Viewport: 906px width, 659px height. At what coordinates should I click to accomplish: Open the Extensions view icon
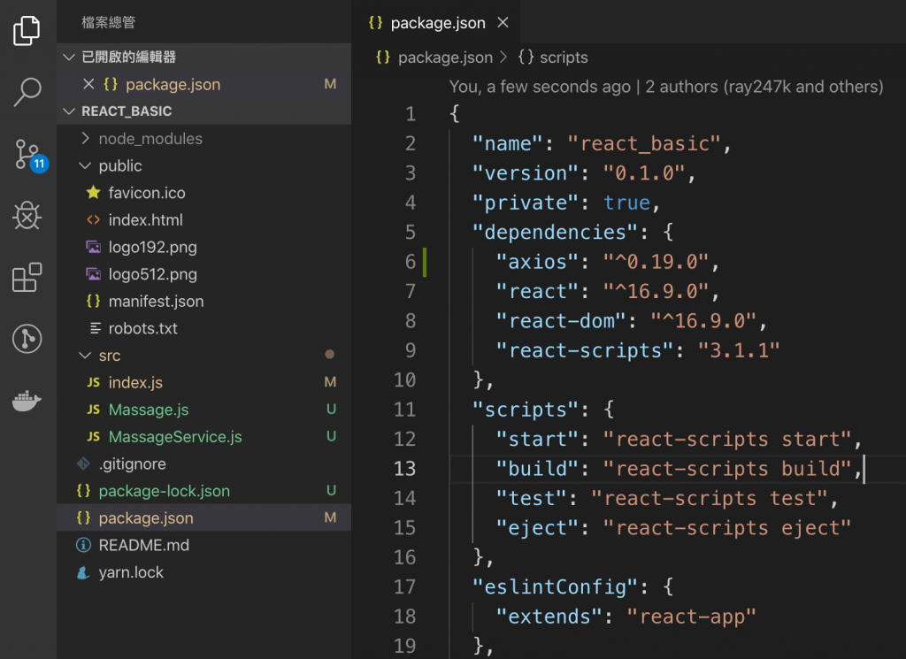click(27, 278)
